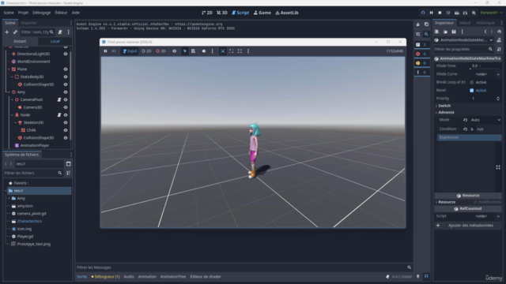Expand the Amy folder in file system

point(9,198)
